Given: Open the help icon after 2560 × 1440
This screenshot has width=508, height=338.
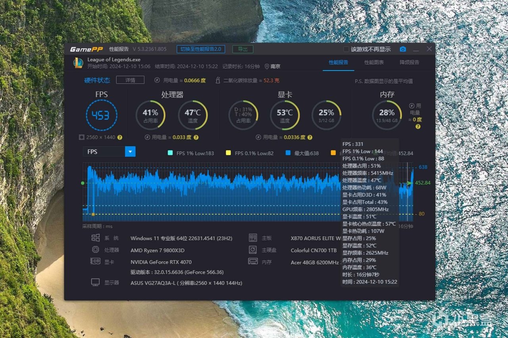Looking at the screenshot, I should [119, 137].
